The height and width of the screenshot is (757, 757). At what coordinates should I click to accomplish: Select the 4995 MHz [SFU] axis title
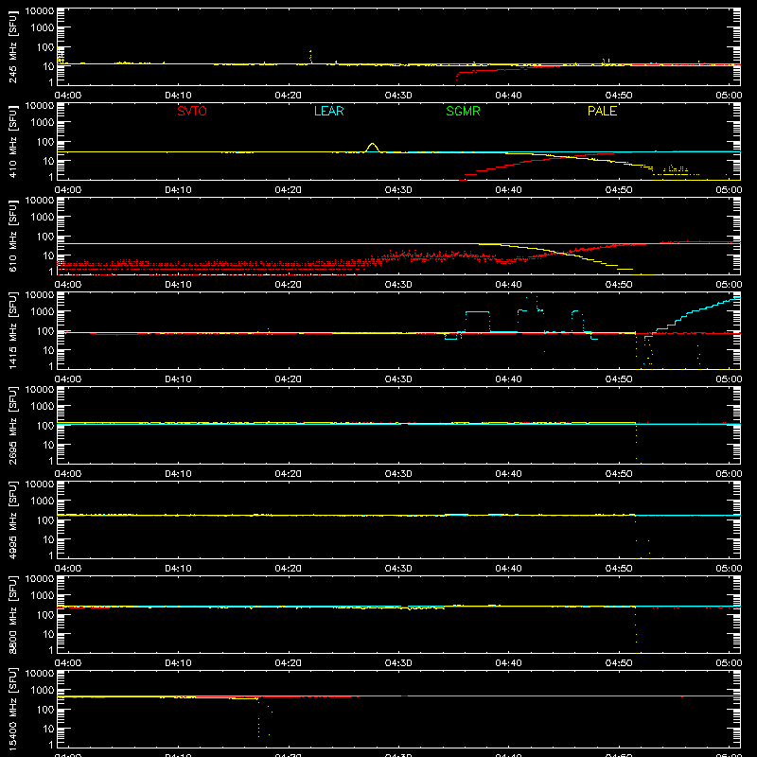13,519
